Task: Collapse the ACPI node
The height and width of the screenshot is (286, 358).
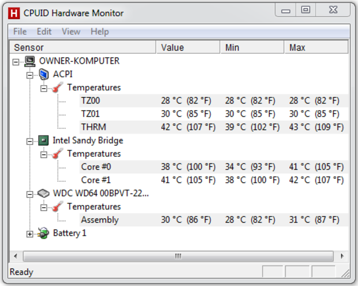Action: click(x=30, y=75)
